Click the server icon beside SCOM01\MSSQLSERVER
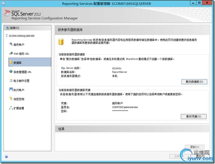Viewport: 215px width, 164px height. tap(6, 36)
